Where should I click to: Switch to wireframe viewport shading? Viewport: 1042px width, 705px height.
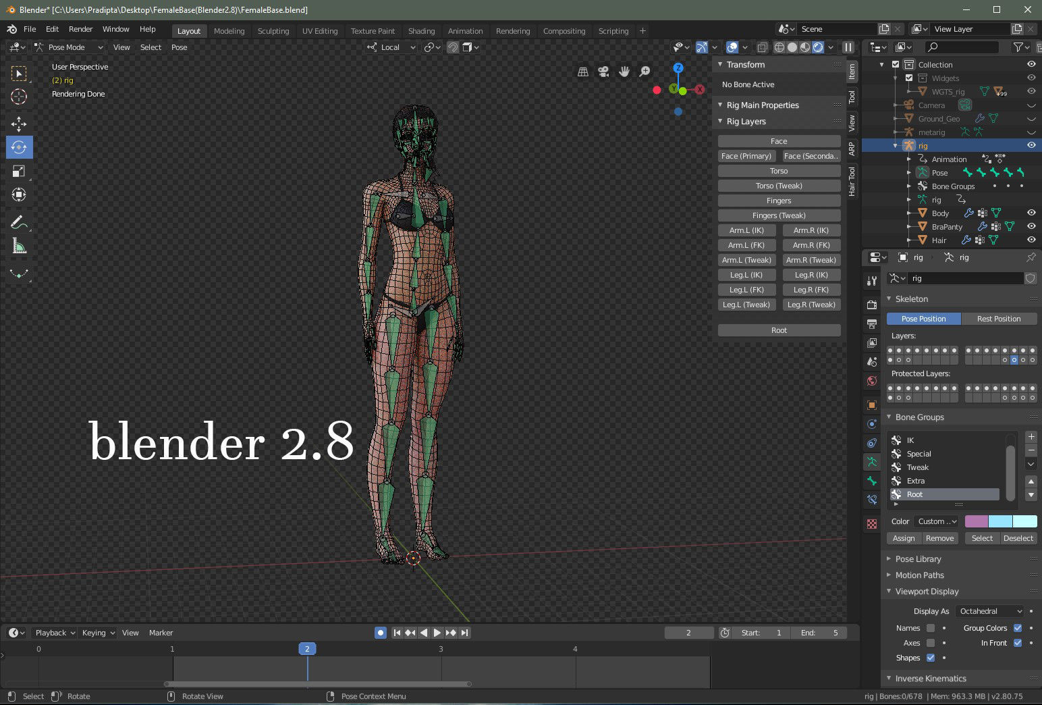coord(779,47)
